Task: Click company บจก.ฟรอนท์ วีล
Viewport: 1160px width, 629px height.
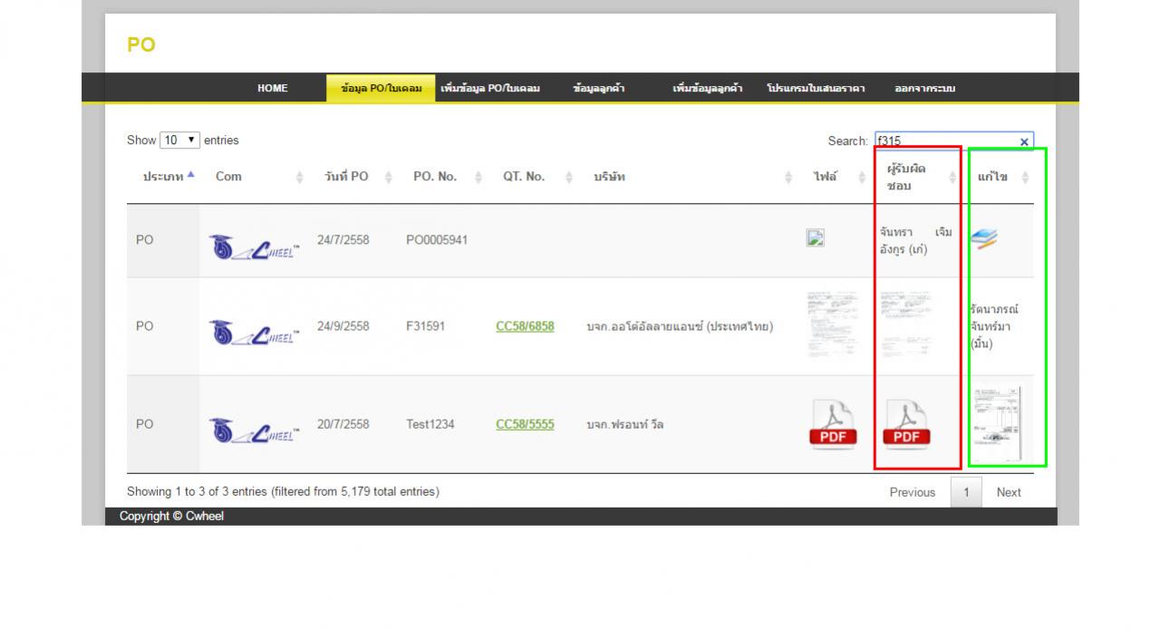Action: click(x=625, y=424)
